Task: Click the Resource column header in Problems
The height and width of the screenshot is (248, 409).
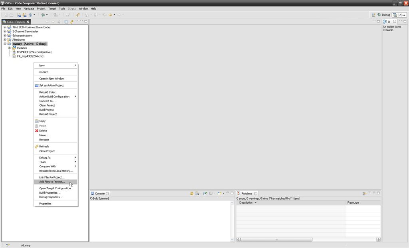Action: click(363, 202)
